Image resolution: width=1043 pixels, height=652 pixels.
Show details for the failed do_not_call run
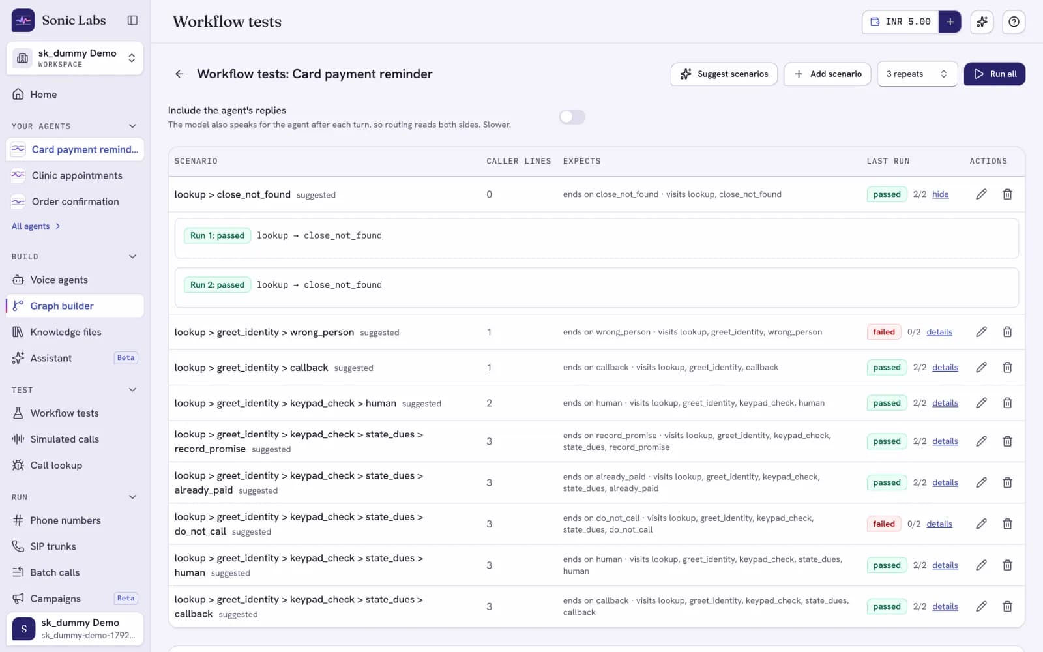[x=939, y=524]
